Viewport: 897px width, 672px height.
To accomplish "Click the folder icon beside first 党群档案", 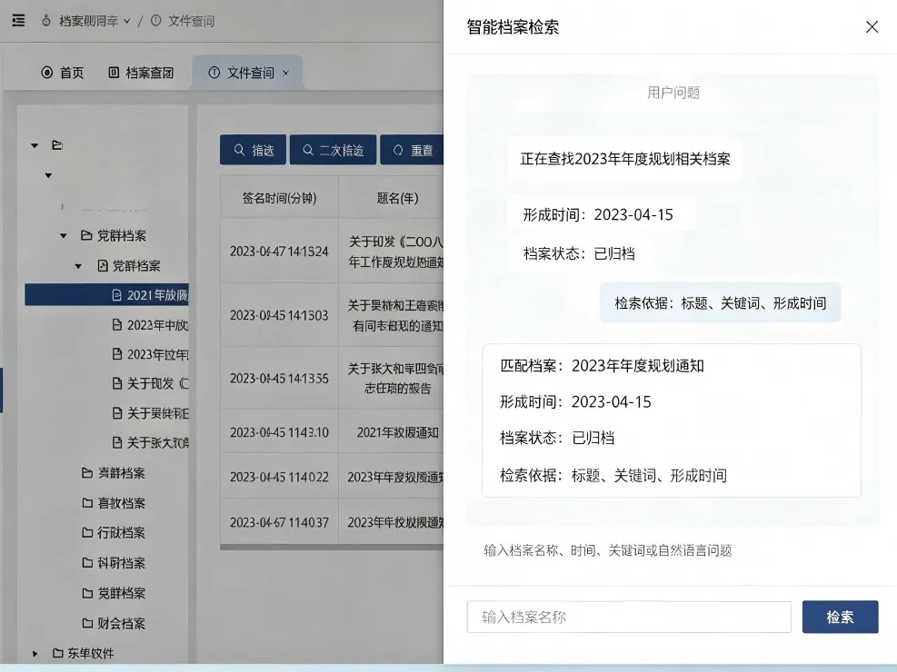I will (x=86, y=235).
